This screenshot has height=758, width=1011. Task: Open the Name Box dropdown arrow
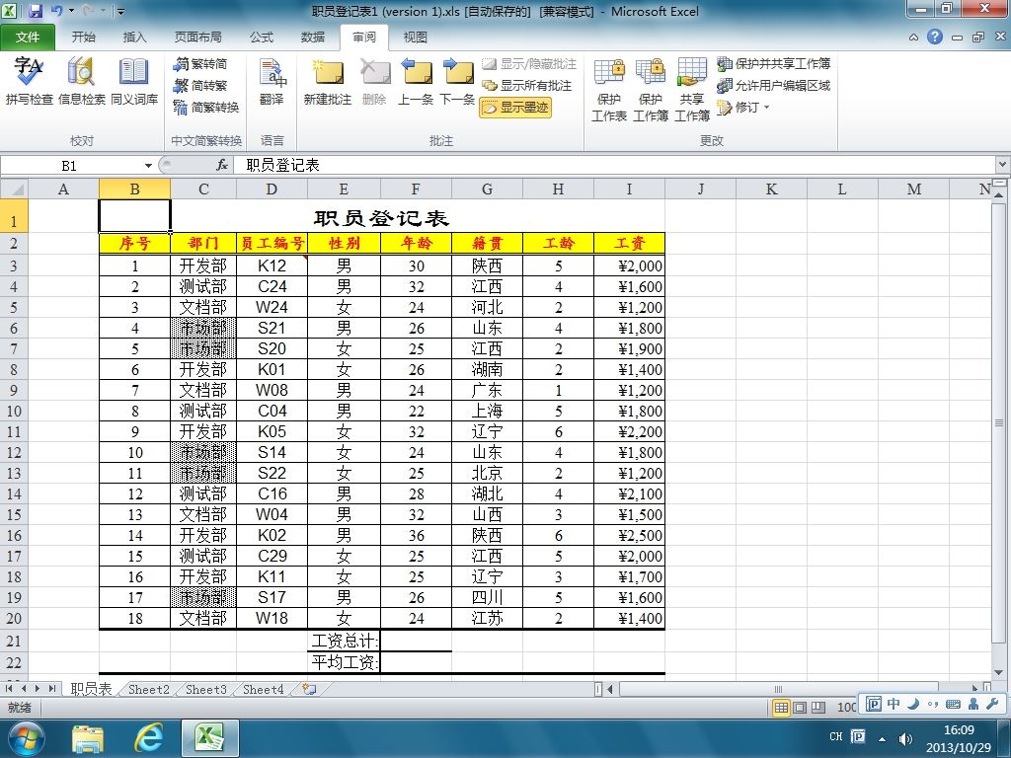coord(148,166)
